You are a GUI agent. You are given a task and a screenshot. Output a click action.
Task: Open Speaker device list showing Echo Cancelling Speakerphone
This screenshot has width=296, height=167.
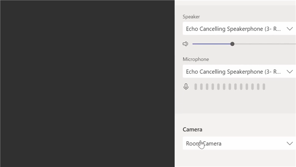233,29
